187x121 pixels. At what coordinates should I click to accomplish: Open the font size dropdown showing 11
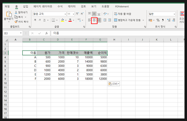[x=73, y=14]
